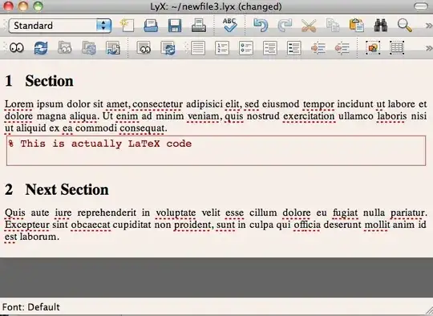This screenshot has width=433, height=316.
Task: Apply the itemized bullet list layout
Action: [x=246, y=48]
